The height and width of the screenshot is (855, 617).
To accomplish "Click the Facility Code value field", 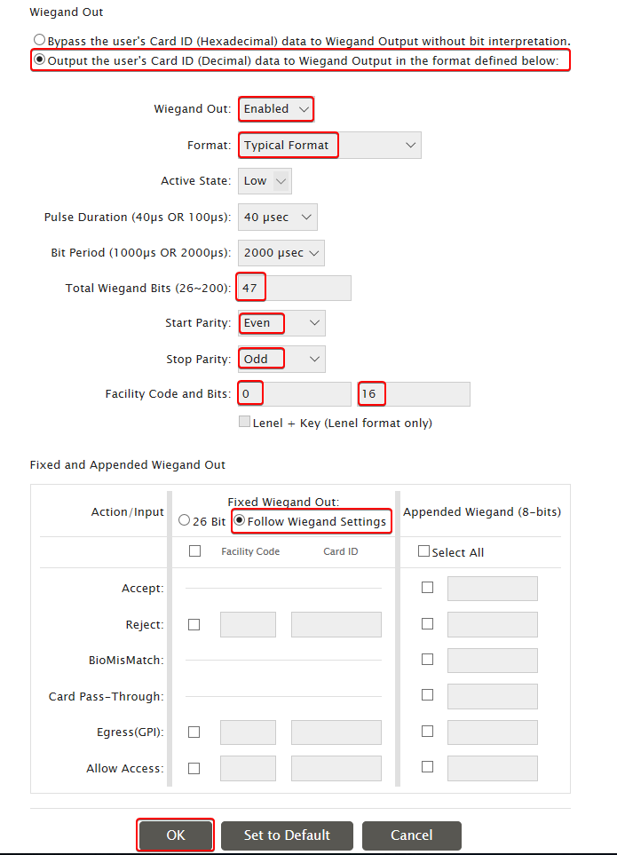I will (x=295, y=393).
